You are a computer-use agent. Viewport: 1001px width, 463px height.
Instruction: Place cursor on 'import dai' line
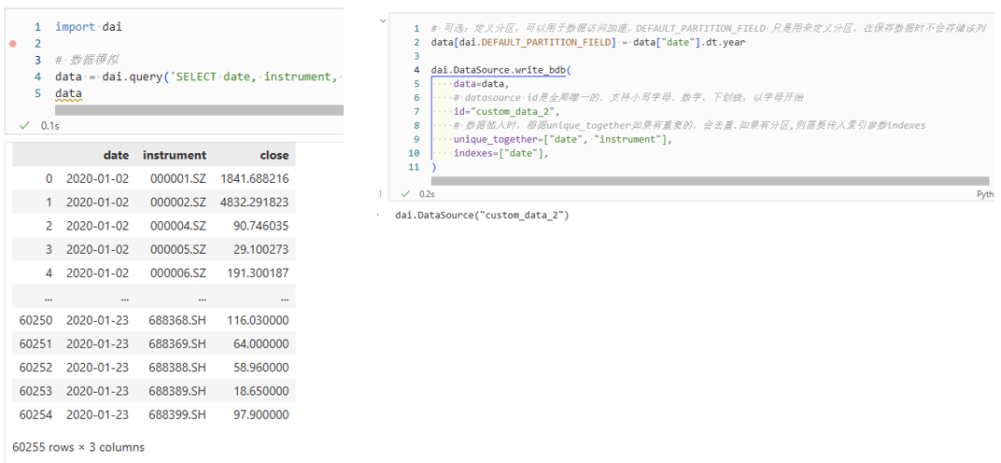[88, 27]
